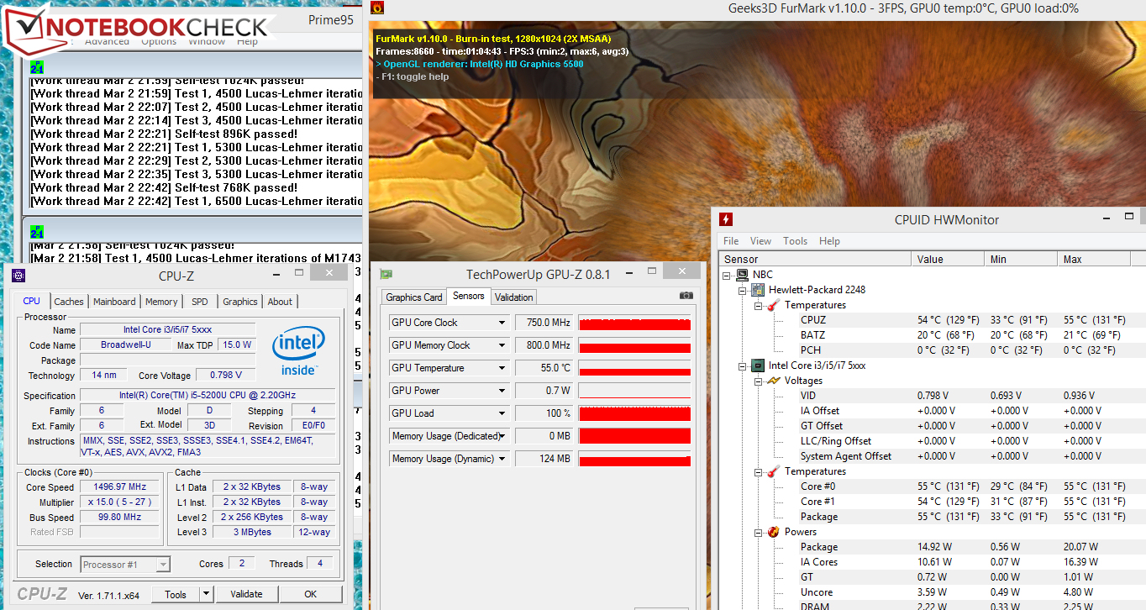Open the arrow menu beside CPU-Z Tools button
Image resolution: width=1146 pixels, height=610 pixels.
point(207,594)
